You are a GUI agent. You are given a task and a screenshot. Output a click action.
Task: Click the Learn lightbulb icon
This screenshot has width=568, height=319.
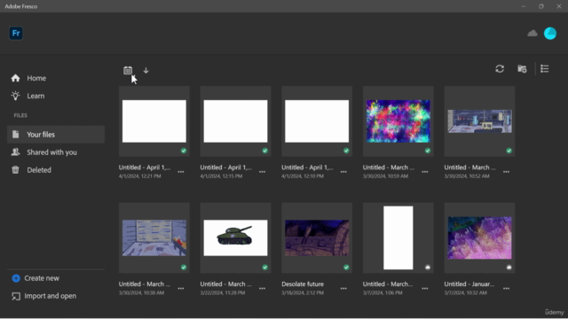(x=16, y=96)
